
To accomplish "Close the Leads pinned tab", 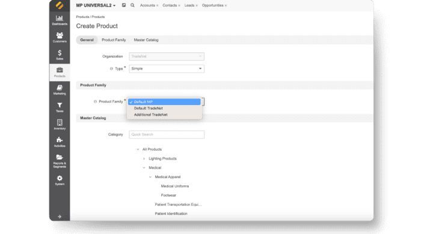I will coord(197,5).
